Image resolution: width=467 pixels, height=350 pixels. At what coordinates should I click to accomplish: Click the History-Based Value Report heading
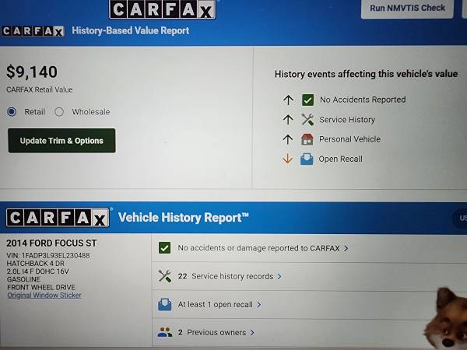click(x=130, y=31)
